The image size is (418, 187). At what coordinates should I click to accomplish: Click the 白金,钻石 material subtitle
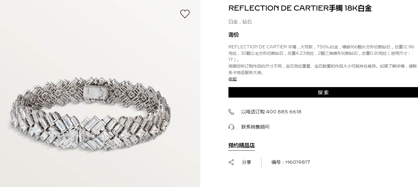[240, 22]
